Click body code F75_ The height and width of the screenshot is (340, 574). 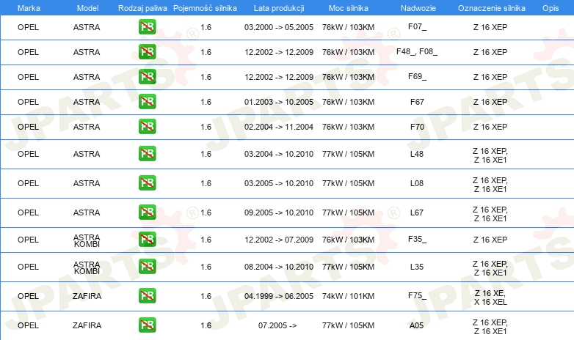pyautogui.click(x=418, y=295)
